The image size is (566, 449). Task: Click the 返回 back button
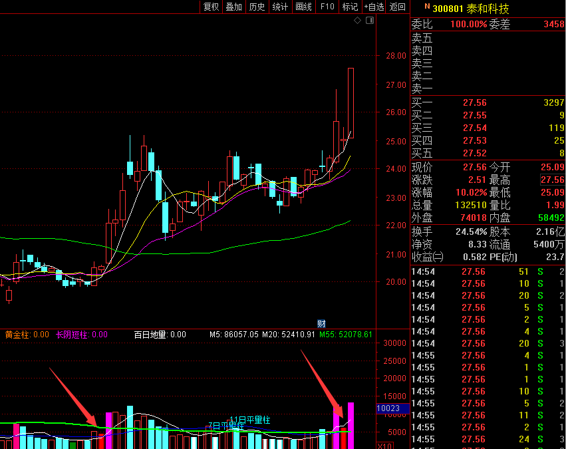point(398,7)
